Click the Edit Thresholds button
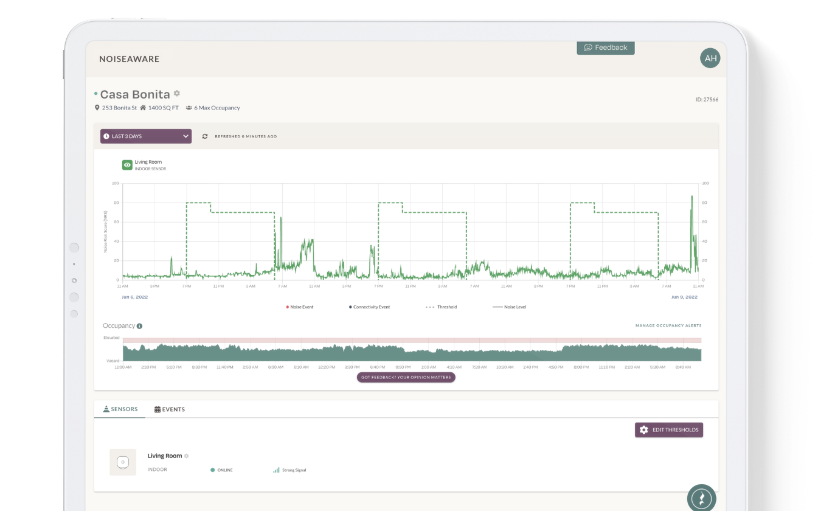818x511 pixels. point(668,430)
